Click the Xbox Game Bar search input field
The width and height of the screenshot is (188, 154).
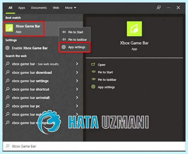coord(94,146)
